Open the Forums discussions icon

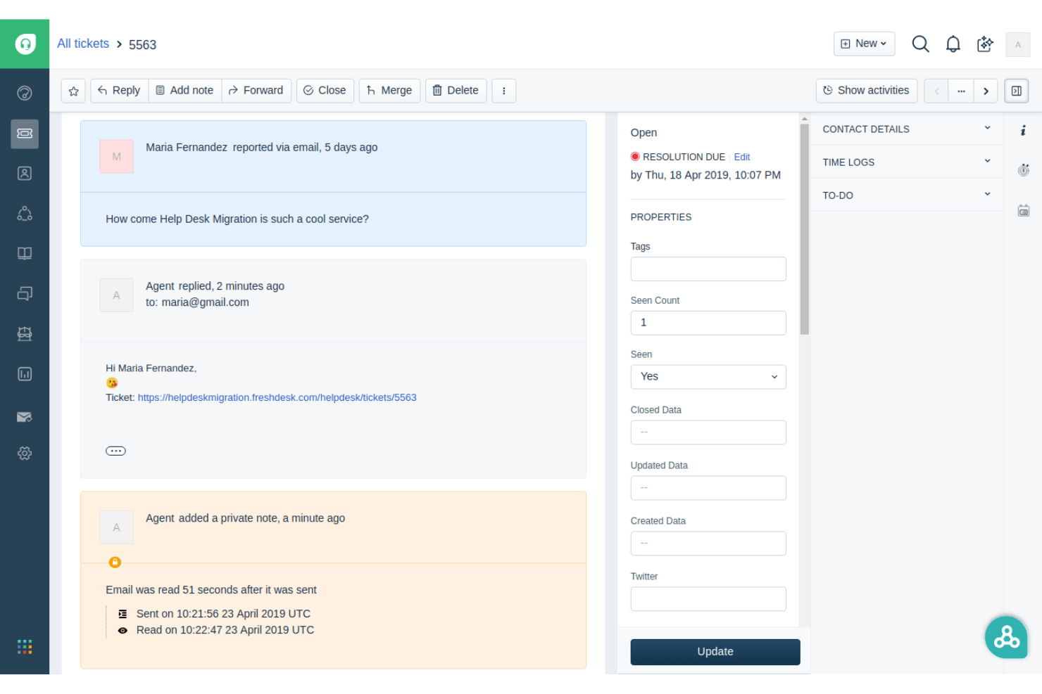coord(25,293)
